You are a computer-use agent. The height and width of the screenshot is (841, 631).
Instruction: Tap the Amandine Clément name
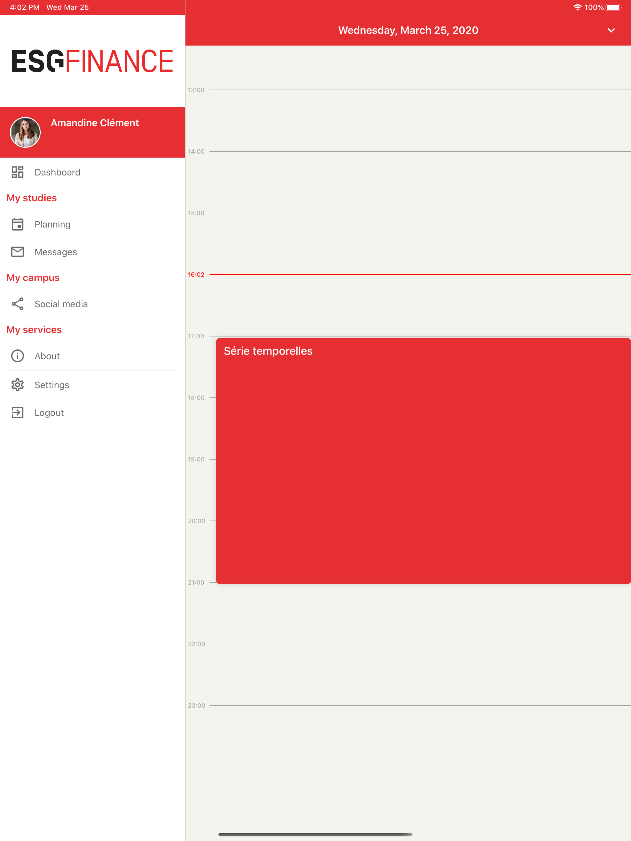[95, 123]
